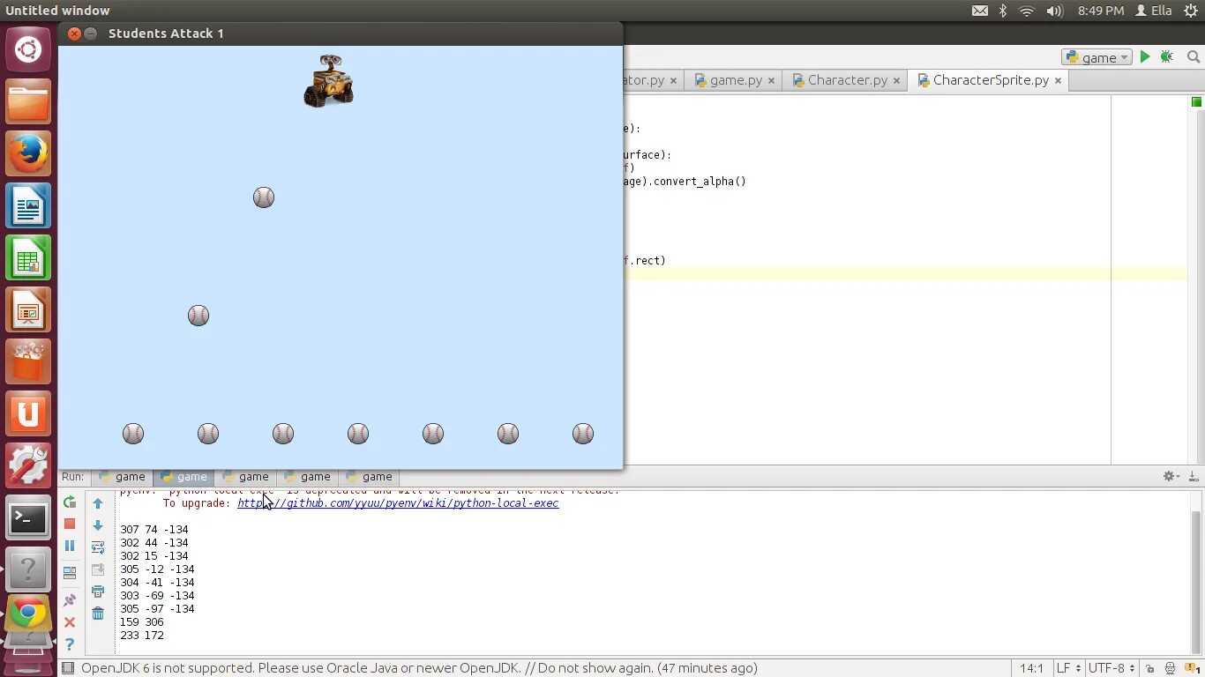Click the console line '307 74 -134'

coord(154,529)
